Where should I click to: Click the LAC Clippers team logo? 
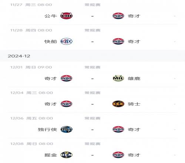pos(66,41)
